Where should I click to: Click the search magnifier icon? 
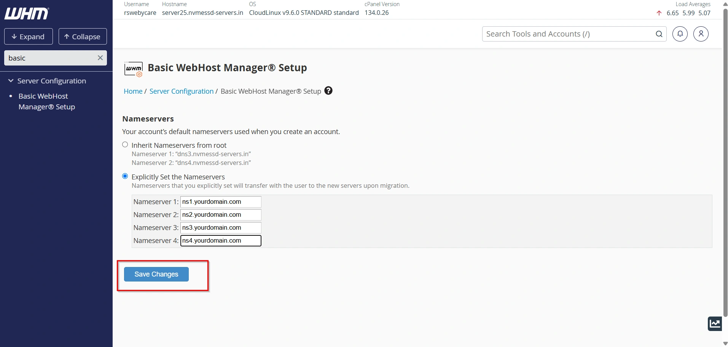coord(659,34)
